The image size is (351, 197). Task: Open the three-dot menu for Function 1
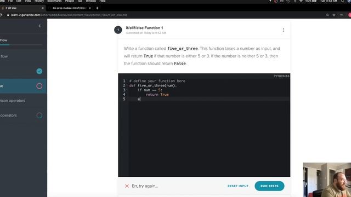283,30
